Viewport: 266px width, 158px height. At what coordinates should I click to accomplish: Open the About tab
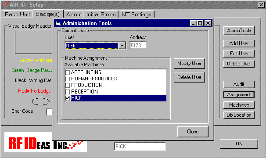pos(74,14)
